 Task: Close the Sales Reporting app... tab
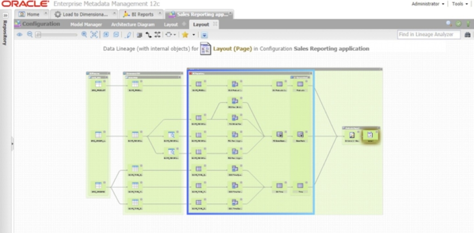(231, 13)
